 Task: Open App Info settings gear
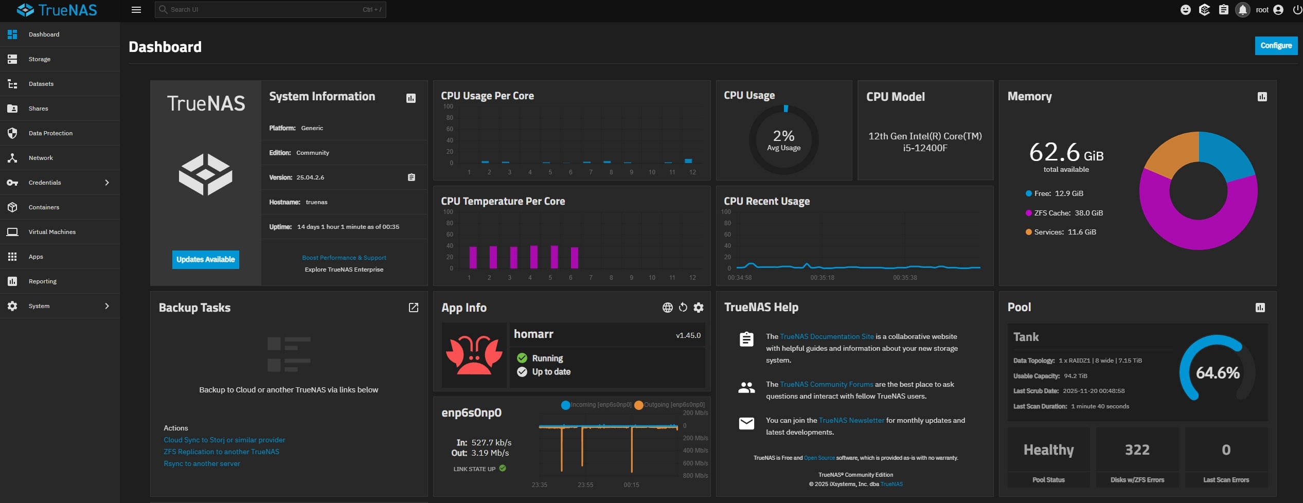(x=698, y=307)
